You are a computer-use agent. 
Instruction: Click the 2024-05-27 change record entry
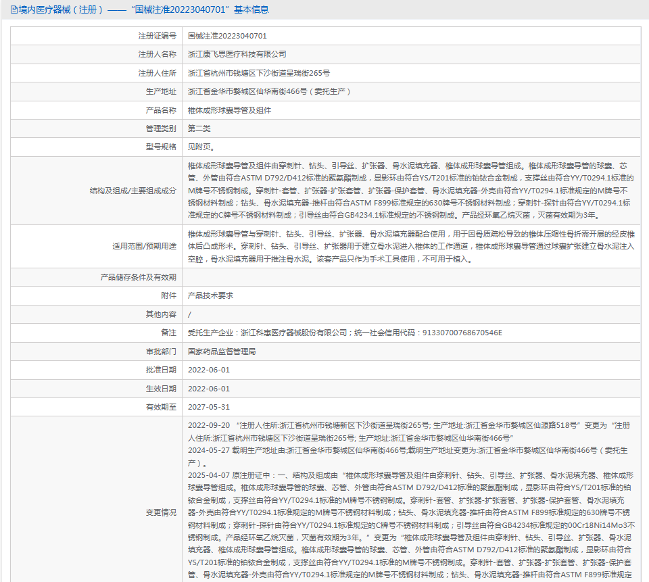(408, 456)
